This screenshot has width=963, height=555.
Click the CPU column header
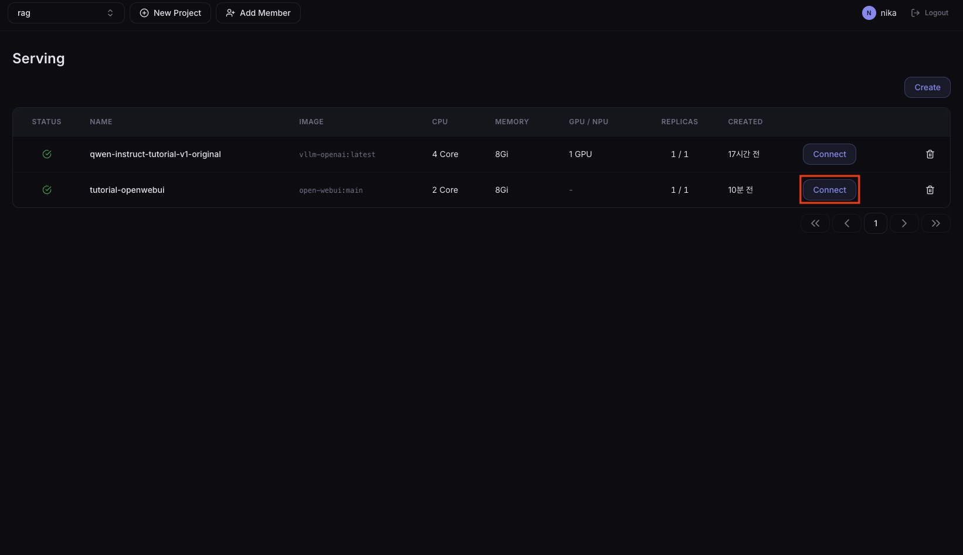pyautogui.click(x=440, y=122)
